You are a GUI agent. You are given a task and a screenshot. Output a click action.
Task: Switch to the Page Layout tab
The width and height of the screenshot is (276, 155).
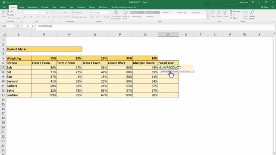[x=33, y=7]
